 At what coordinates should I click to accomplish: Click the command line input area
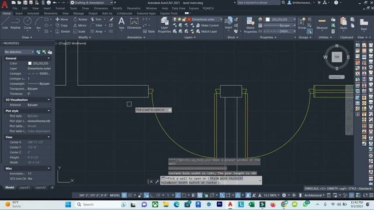(211, 180)
